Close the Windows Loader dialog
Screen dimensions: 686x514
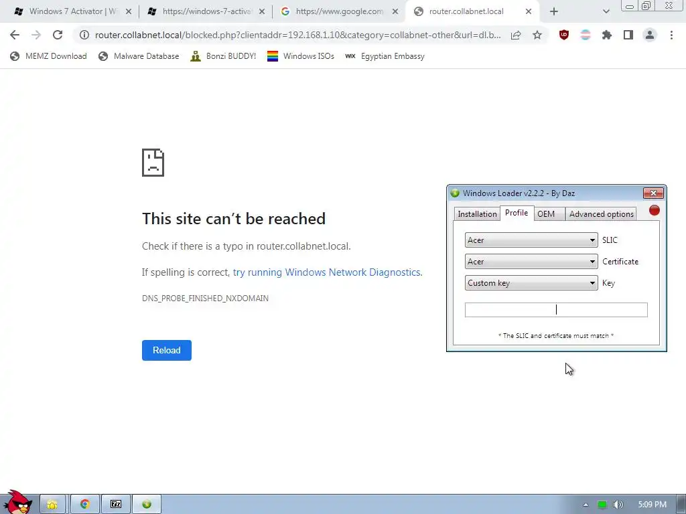653,193
